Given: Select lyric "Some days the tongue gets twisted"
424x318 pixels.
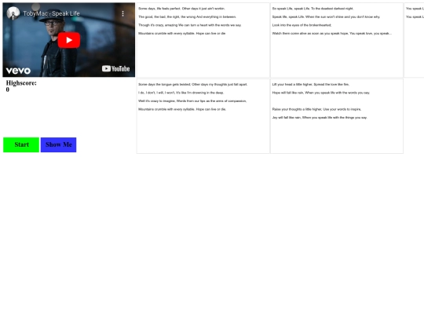Looking at the screenshot, I should (193, 84).
